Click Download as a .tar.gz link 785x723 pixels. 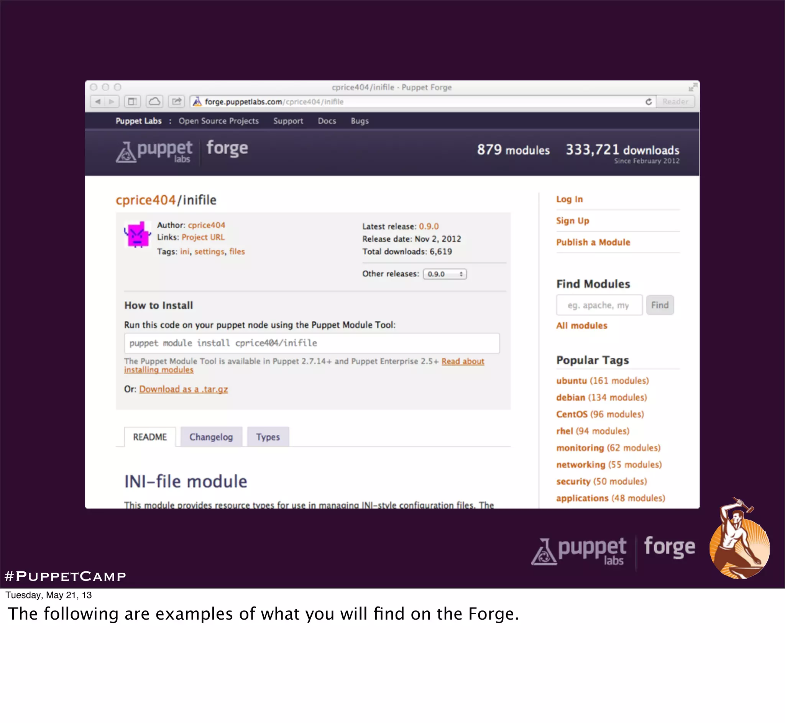(183, 389)
